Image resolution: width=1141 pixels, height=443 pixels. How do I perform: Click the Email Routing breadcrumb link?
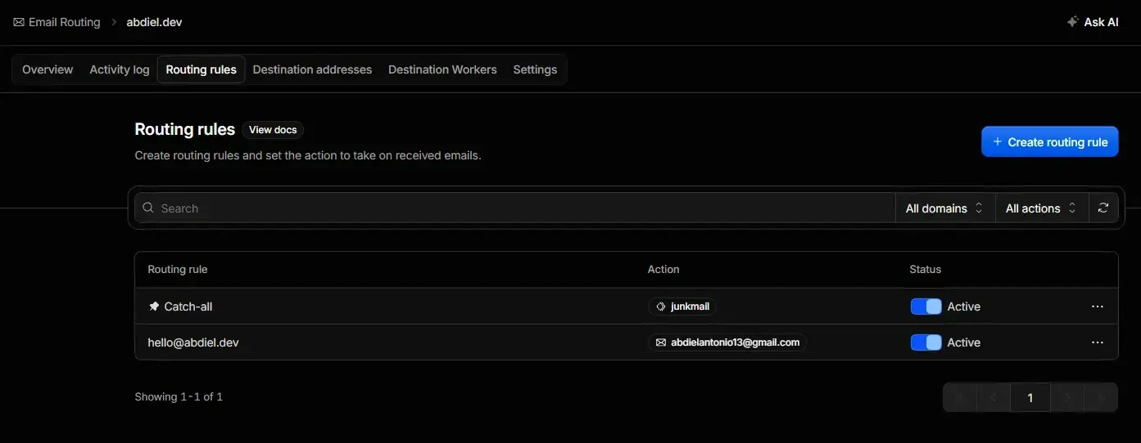coord(57,22)
